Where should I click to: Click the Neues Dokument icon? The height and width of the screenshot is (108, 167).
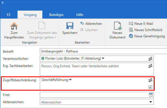point(118,26)
